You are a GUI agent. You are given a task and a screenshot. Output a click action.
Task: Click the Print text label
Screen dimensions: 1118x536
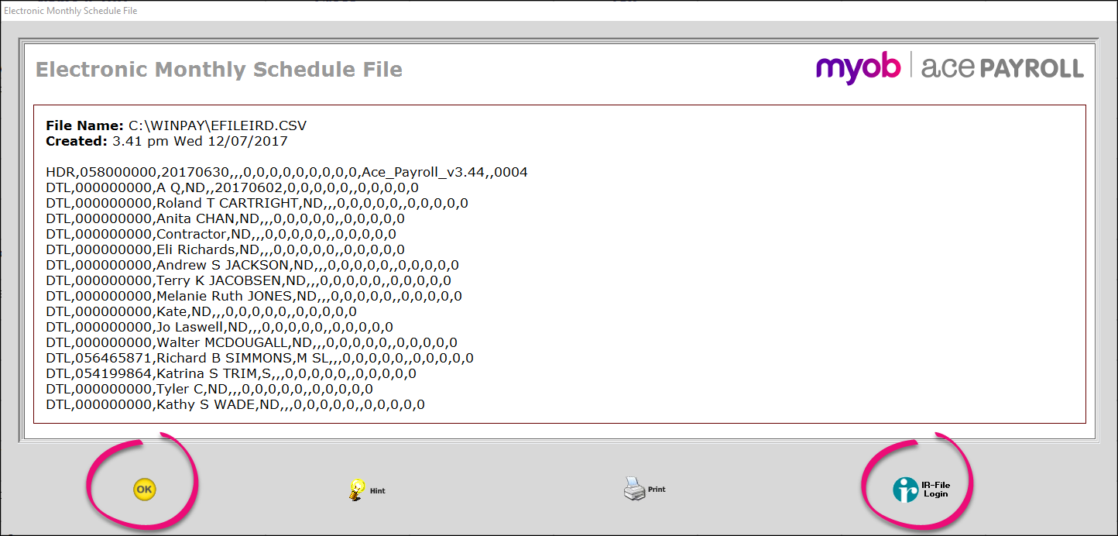[x=657, y=490]
